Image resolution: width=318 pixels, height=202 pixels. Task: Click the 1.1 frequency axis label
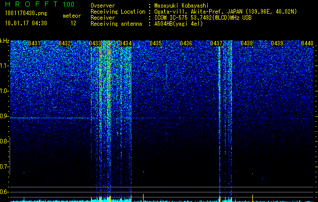[4, 66]
